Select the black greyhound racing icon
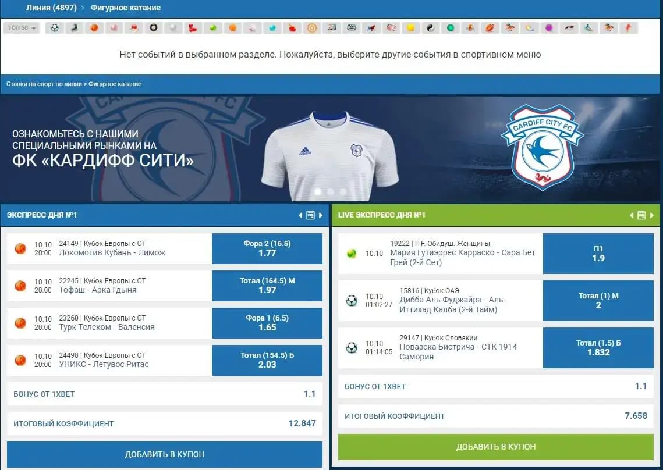 pyautogui.click(x=569, y=28)
